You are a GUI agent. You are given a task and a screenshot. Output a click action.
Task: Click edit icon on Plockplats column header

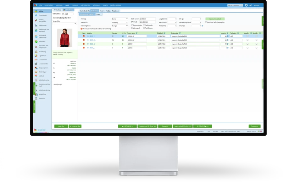click(239, 33)
